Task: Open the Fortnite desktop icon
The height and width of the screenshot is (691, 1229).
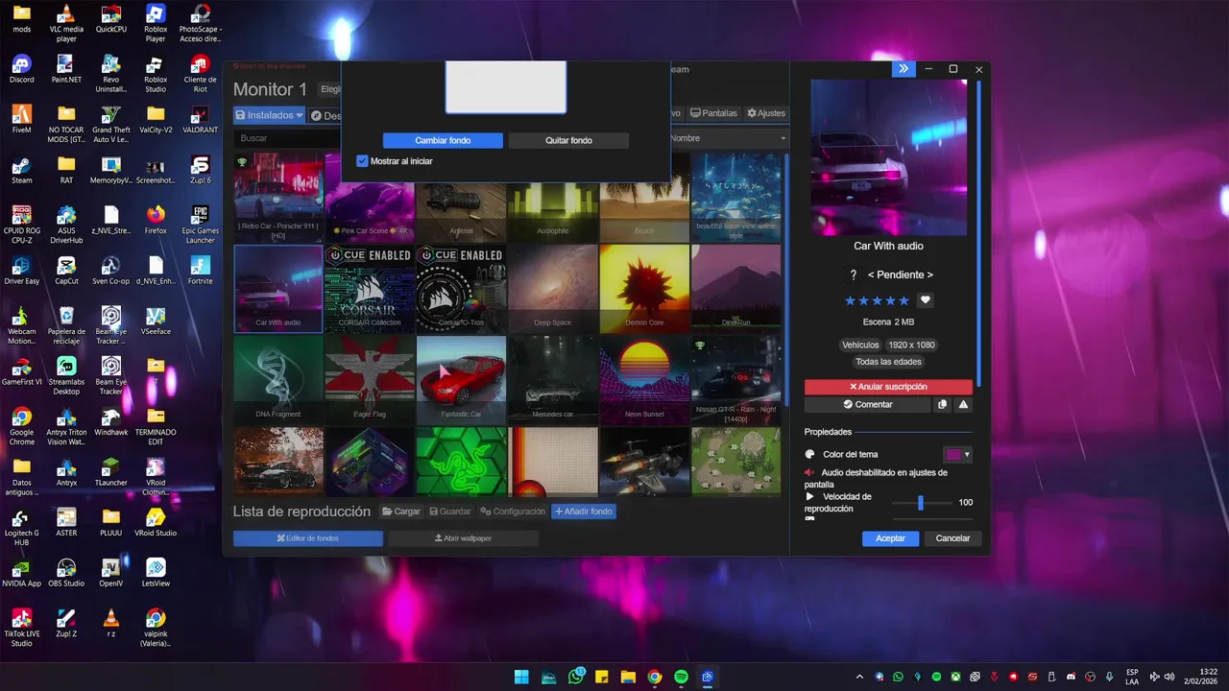Action: click(200, 271)
